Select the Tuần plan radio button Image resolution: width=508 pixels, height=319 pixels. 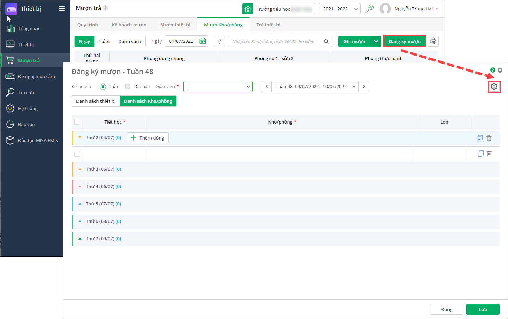(103, 87)
